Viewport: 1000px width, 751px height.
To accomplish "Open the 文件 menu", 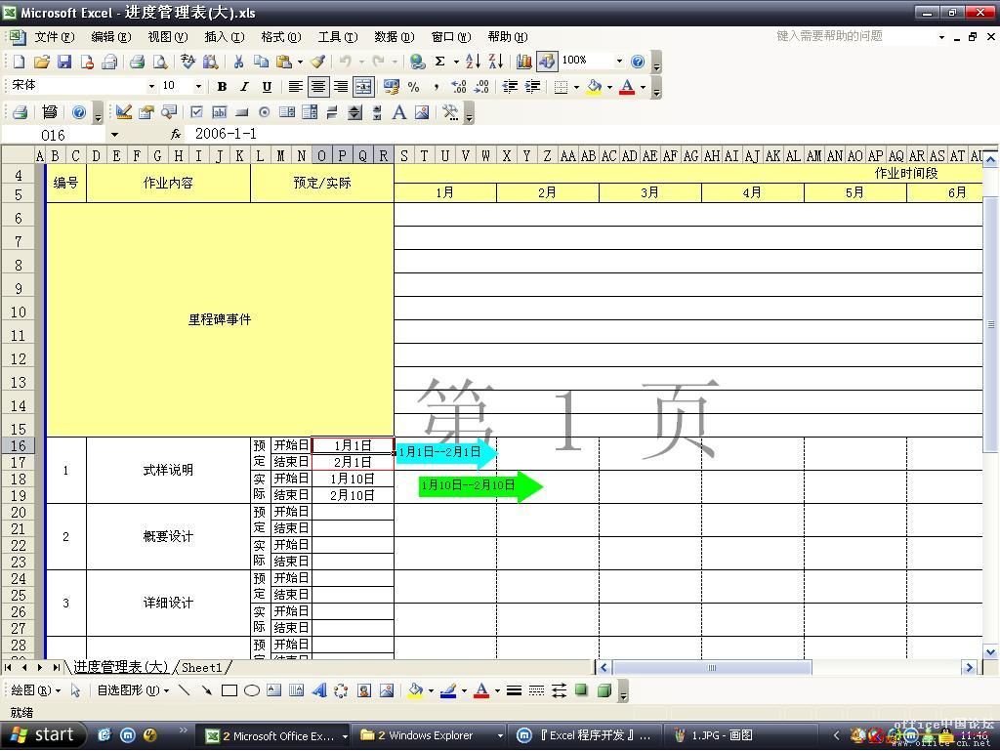I will (55, 37).
